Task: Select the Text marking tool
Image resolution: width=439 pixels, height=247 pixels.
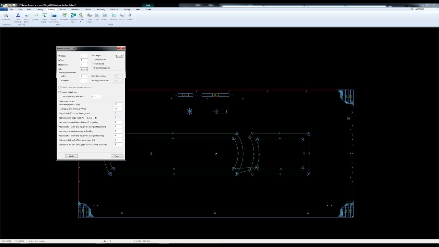Action: click(18, 18)
